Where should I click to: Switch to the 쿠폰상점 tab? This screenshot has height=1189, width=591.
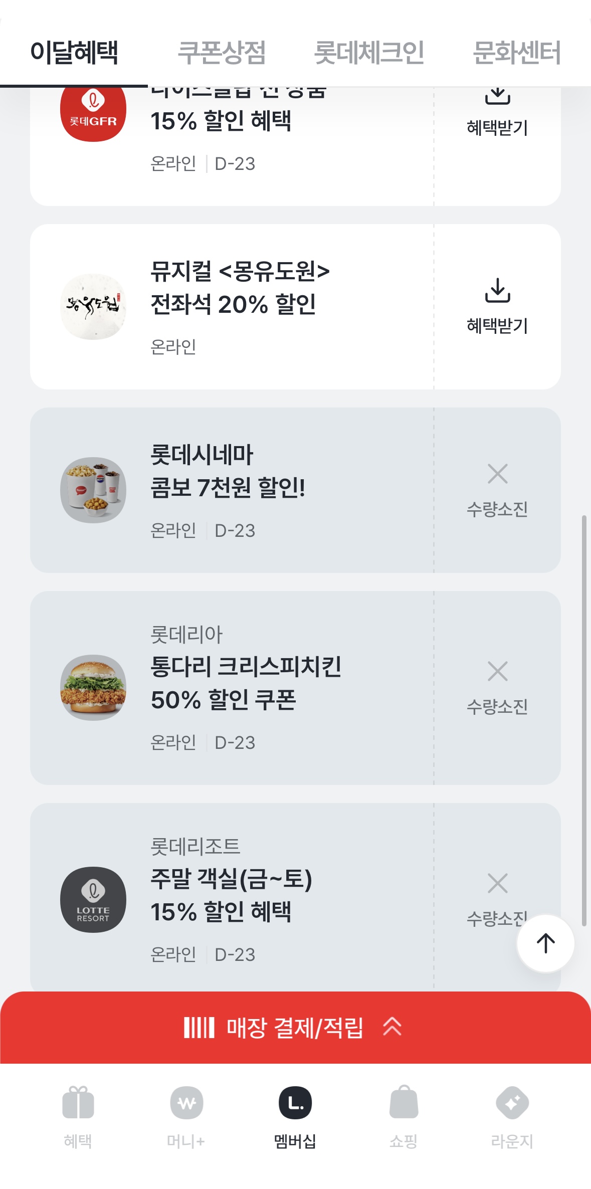(x=222, y=53)
